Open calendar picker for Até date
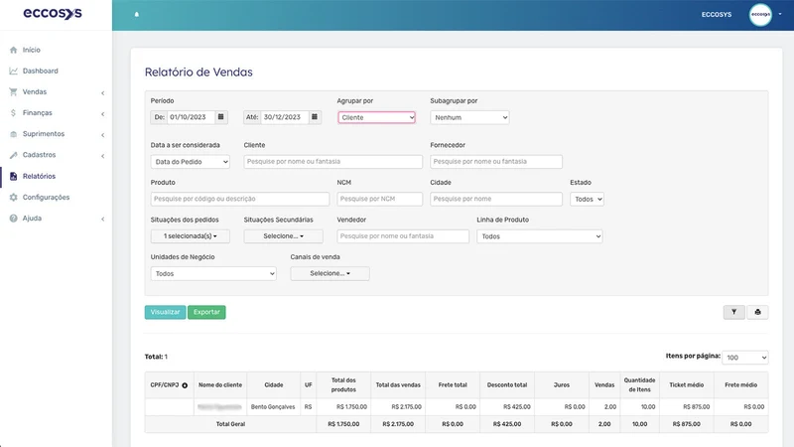 315,117
